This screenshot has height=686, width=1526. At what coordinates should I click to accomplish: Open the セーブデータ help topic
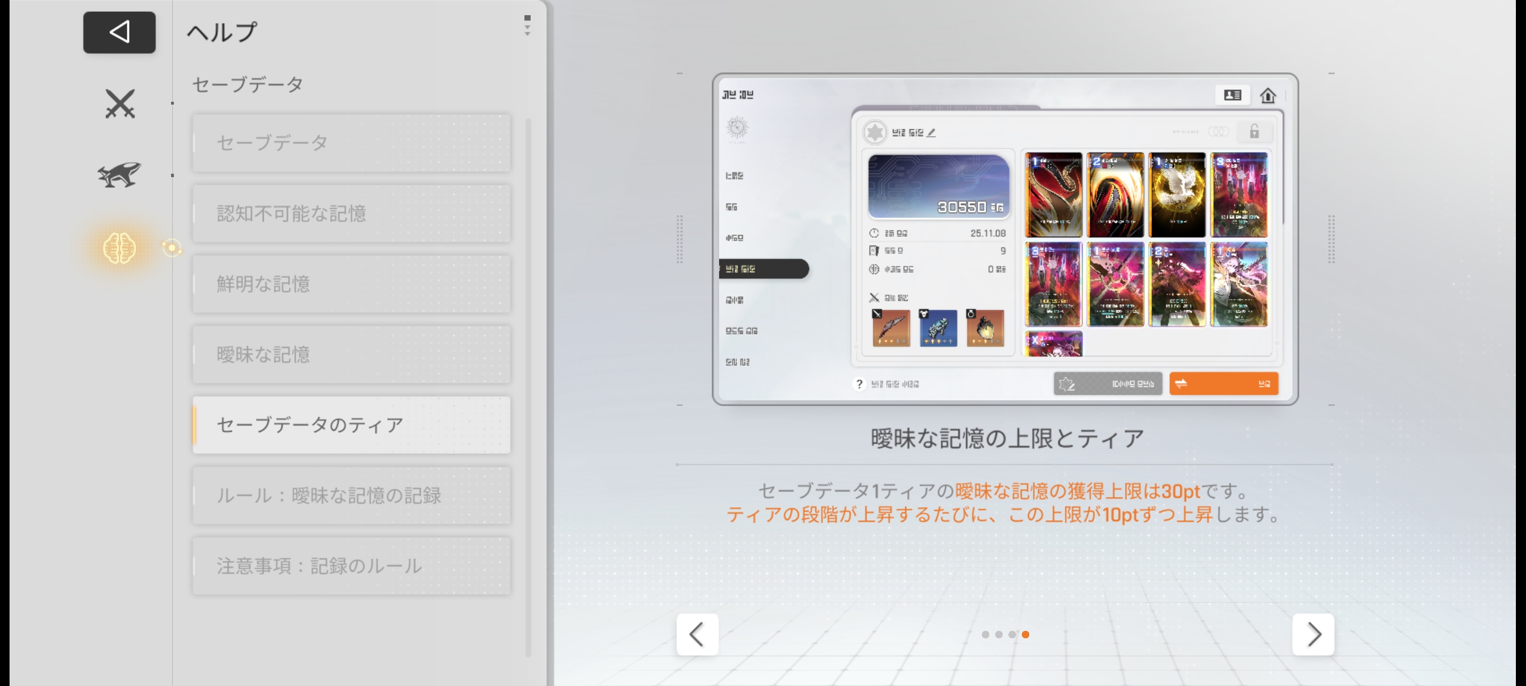point(351,143)
